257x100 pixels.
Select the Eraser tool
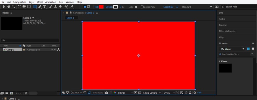pos(60,7)
